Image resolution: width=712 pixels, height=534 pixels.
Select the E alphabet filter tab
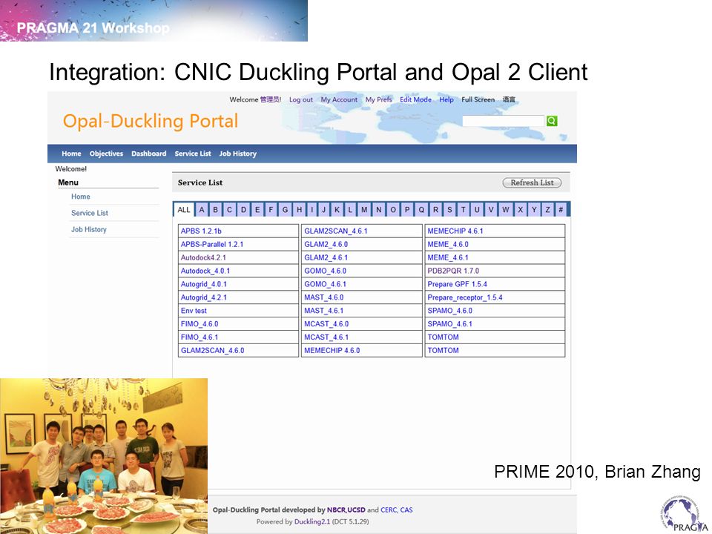257,209
